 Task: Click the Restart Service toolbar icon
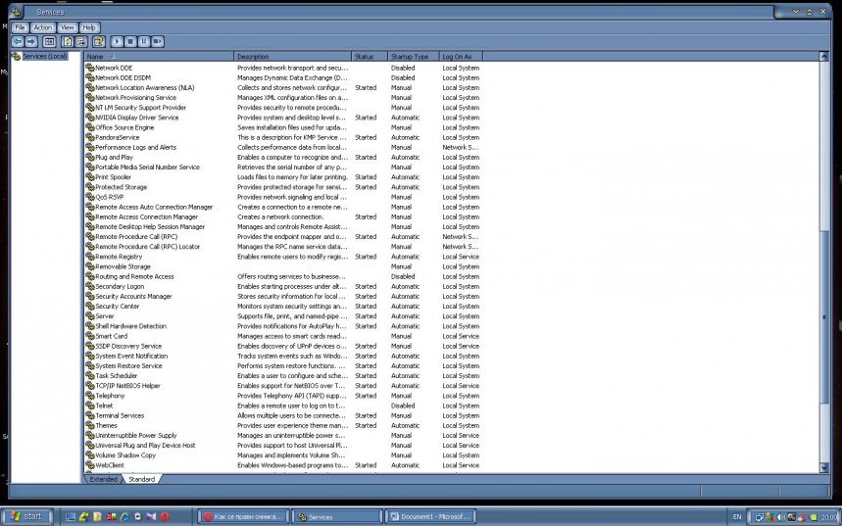point(158,42)
